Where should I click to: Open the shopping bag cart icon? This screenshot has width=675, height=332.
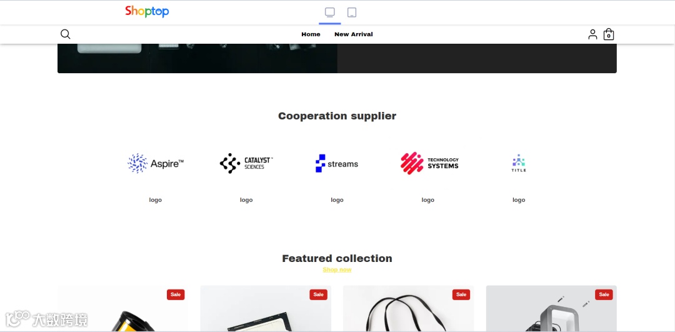[x=608, y=34]
